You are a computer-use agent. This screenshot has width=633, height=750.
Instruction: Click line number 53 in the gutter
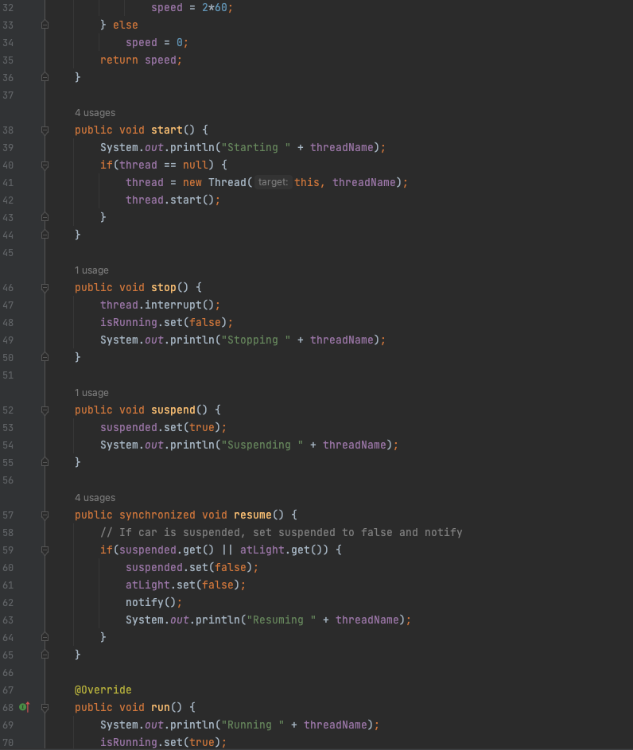(x=8, y=428)
